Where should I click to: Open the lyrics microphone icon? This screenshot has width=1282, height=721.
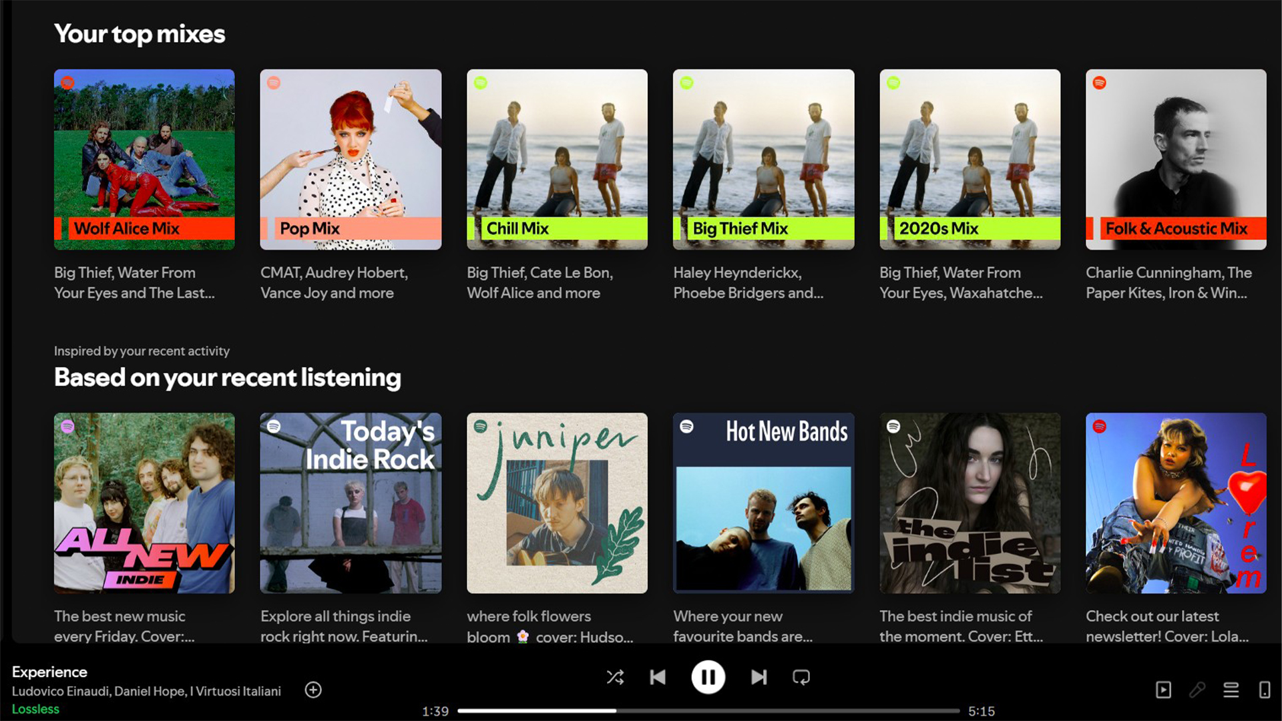click(1197, 690)
